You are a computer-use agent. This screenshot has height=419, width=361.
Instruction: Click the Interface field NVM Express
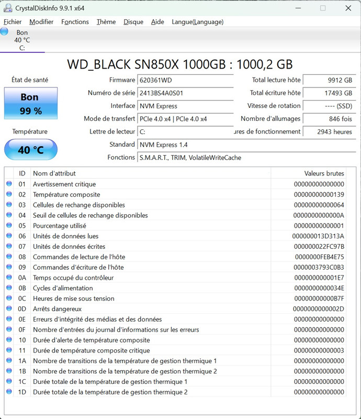185,106
